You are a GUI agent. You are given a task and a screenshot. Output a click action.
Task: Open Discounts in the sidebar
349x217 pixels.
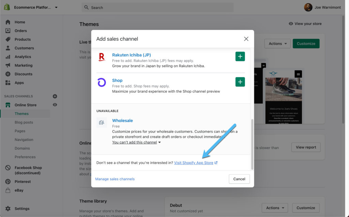(x=24, y=74)
